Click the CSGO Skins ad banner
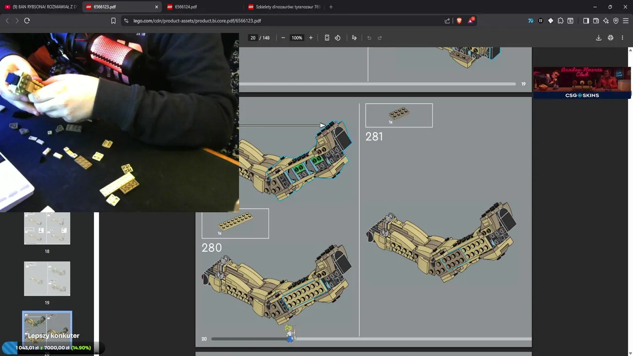 pyautogui.click(x=582, y=83)
